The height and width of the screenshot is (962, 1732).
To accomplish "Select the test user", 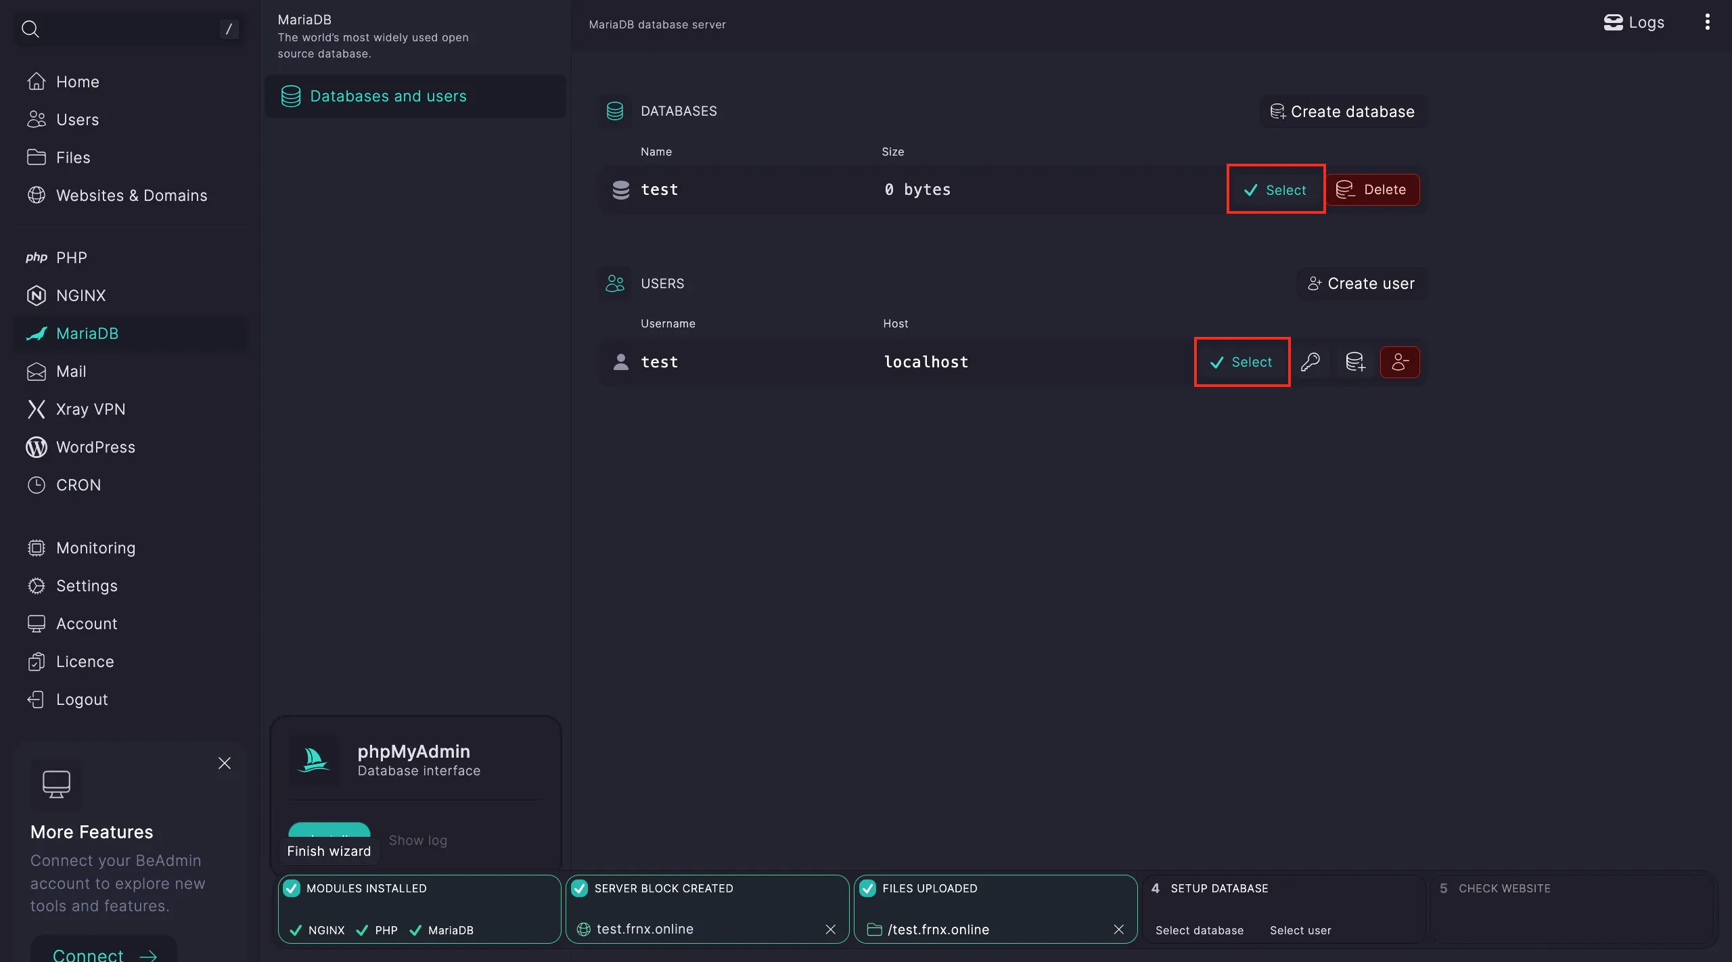I will pyautogui.click(x=1241, y=362).
